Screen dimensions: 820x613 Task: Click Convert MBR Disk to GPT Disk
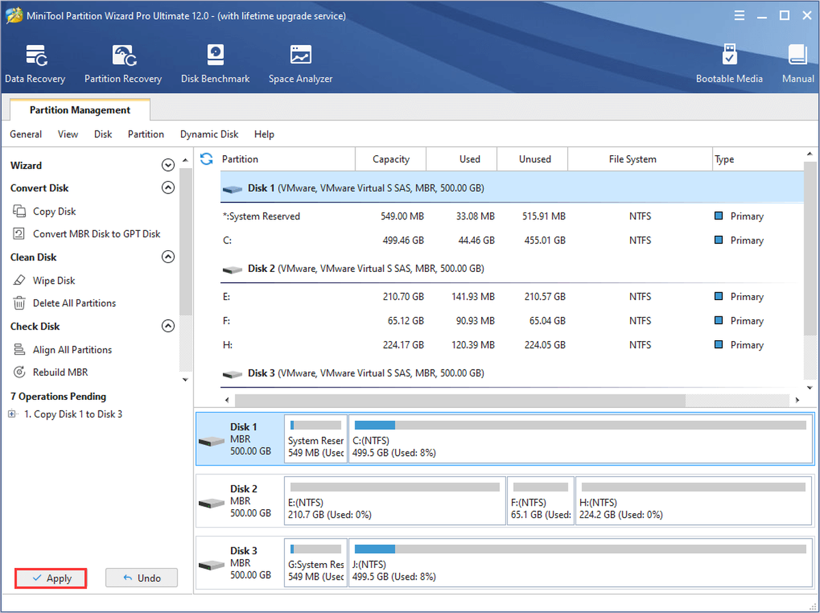click(97, 234)
